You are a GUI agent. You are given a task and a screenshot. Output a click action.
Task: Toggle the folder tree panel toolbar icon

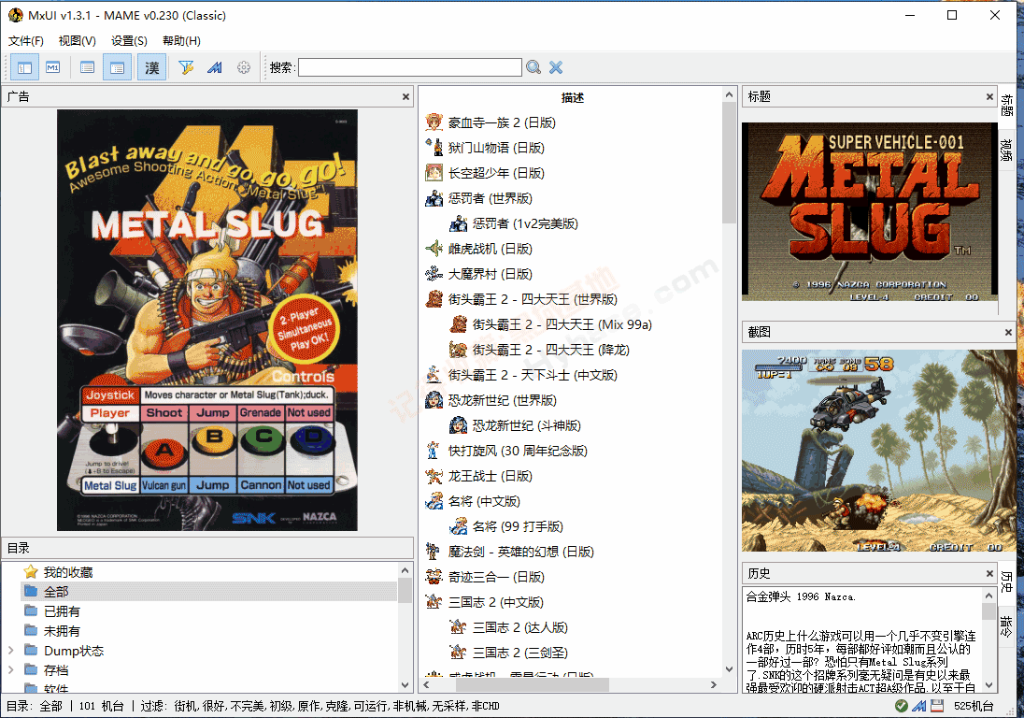[25, 67]
